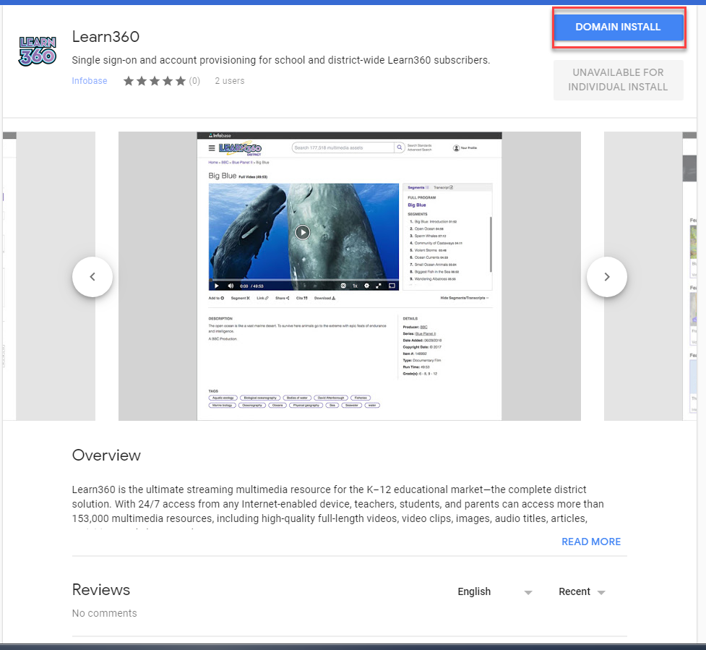Click the volume speaker icon in the player
This screenshot has width=706, height=650.
pos(231,286)
